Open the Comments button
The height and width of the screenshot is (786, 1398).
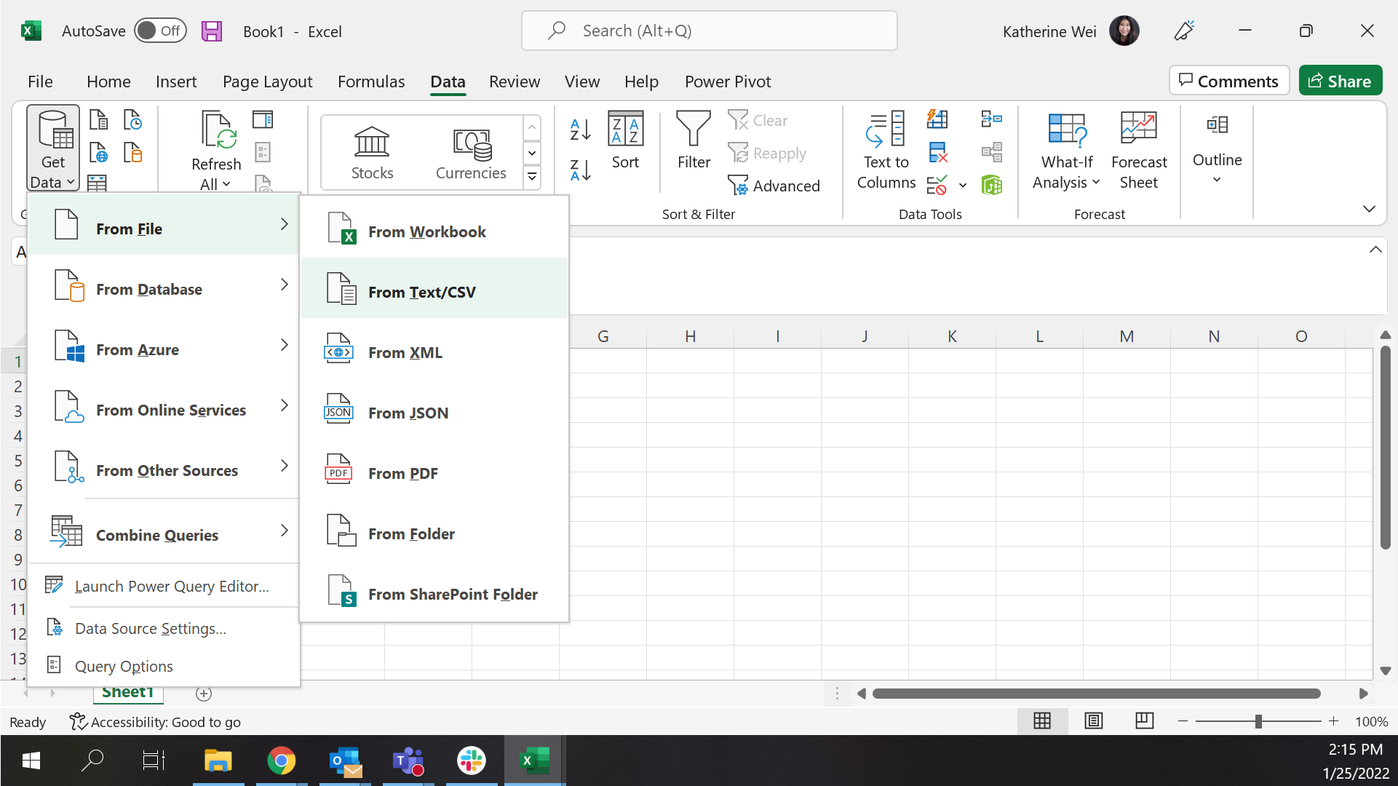(x=1228, y=82)
